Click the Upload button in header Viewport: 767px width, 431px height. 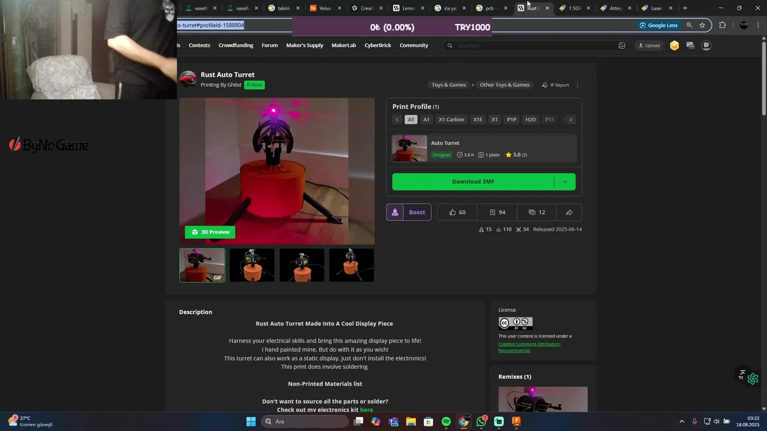[x=649, y=45]
